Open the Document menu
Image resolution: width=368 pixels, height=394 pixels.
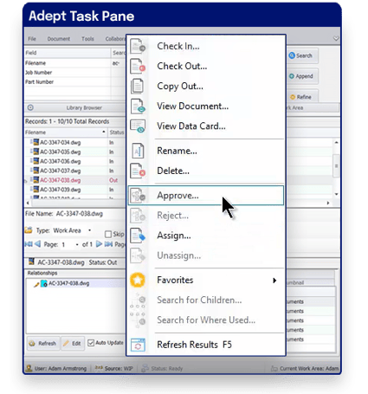click(x=59, y=39)
